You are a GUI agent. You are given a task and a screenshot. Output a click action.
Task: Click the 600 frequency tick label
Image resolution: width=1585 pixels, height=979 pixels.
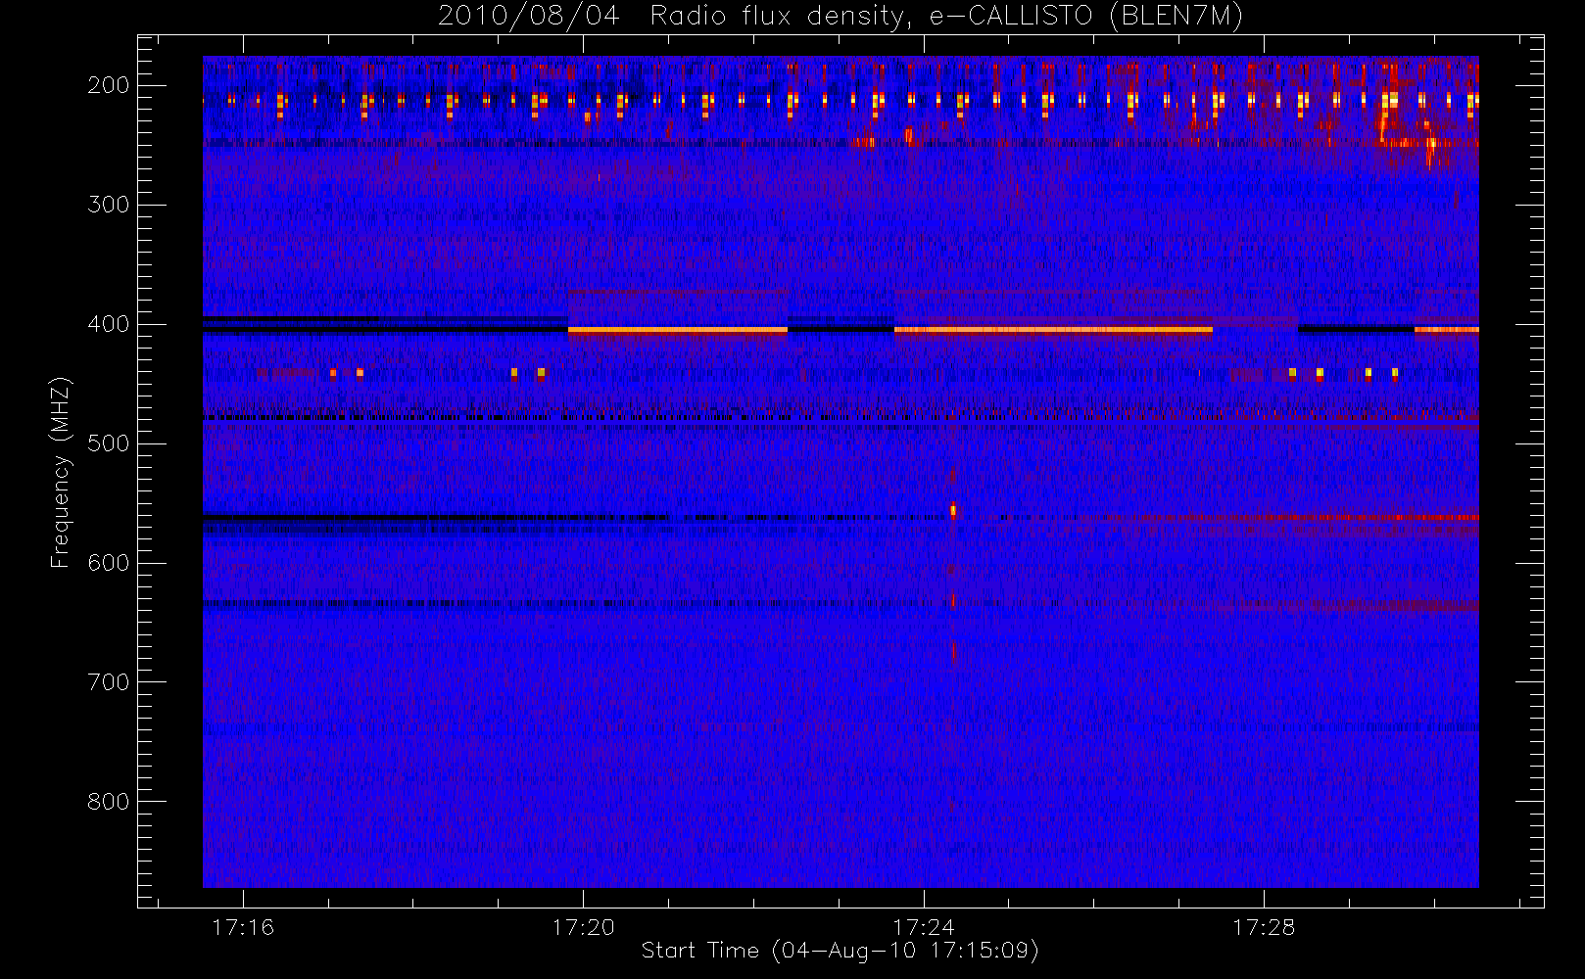click(x=108, y=563)
